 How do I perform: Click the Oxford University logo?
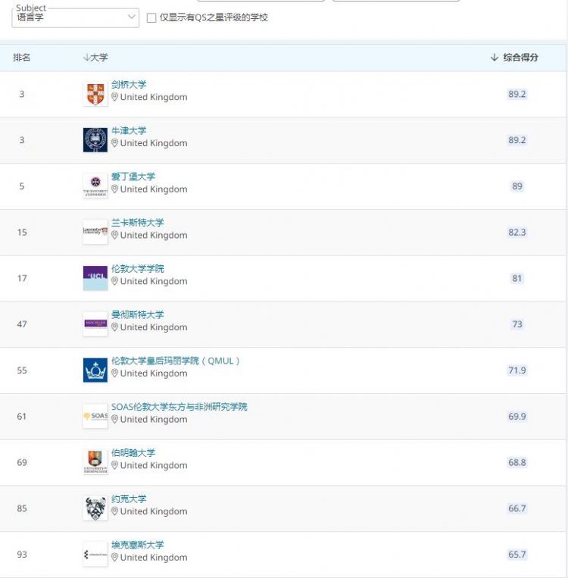click(95, 140)
